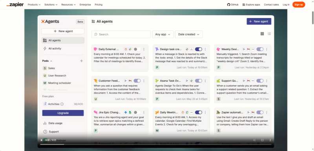Click the Contact sales link
Viewport: 314px width, 151px height.
click(x=271, y=5)
